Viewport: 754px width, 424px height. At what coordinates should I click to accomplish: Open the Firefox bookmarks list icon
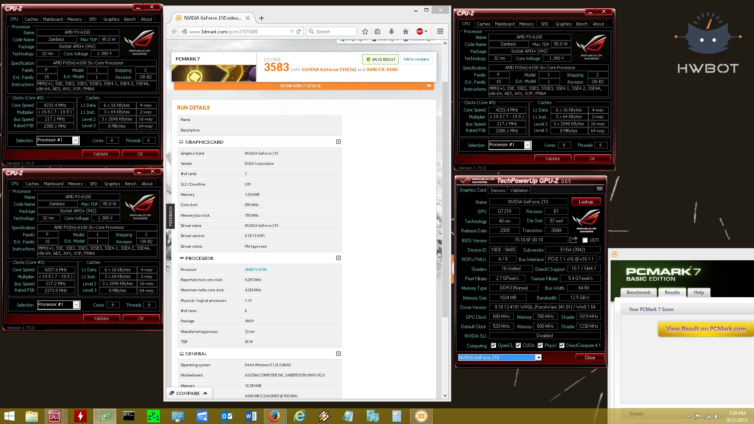click(x=377, y=31)
